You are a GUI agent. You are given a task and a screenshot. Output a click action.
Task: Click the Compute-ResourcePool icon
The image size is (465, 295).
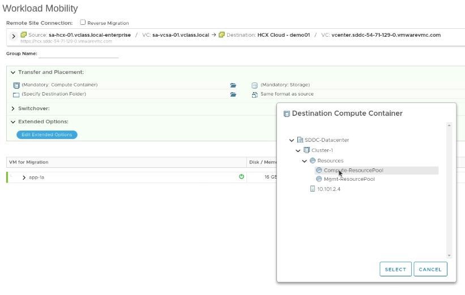click(319, 170)
